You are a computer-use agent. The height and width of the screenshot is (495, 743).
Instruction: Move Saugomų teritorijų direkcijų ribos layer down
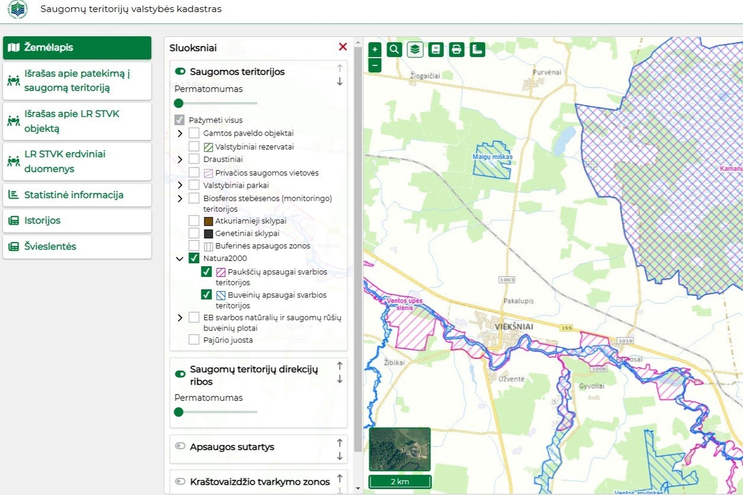coord(340,379)
